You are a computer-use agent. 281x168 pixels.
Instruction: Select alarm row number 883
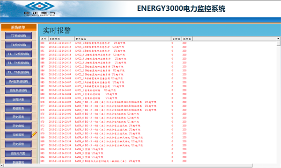click(43, 82)
